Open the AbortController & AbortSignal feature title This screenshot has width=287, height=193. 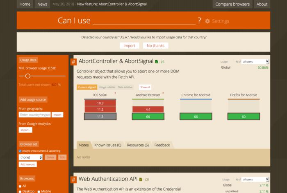(x=116, y=61)
